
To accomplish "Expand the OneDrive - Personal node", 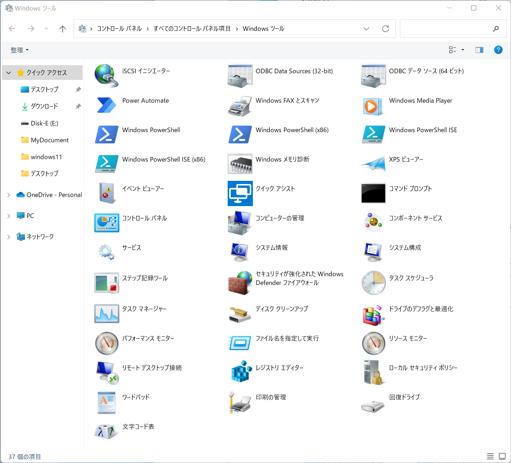I will [9, 195].
